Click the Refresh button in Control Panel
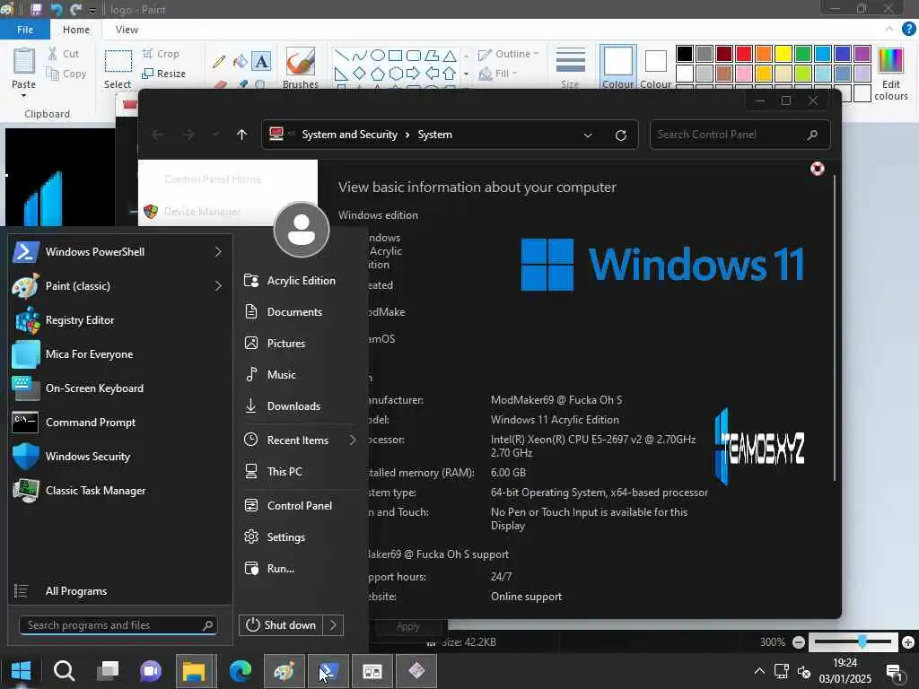The image size is (919, 689). (621, 135)
